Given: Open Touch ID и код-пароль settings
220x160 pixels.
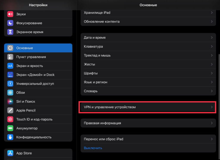Looking at the screenshot, I should (x=38, y=119).
